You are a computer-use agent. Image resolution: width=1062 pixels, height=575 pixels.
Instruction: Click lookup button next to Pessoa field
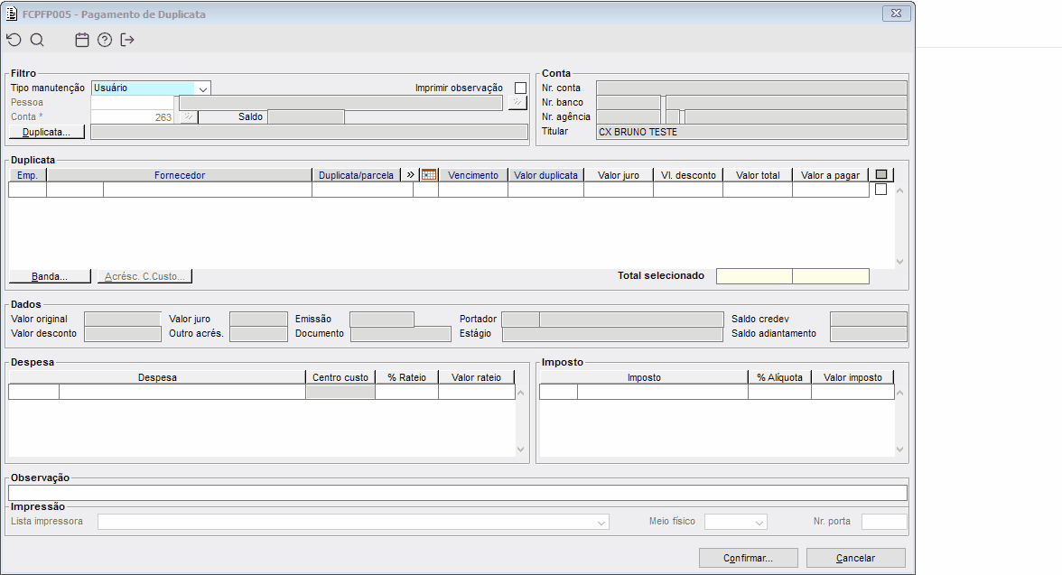[x=517, y=102]
